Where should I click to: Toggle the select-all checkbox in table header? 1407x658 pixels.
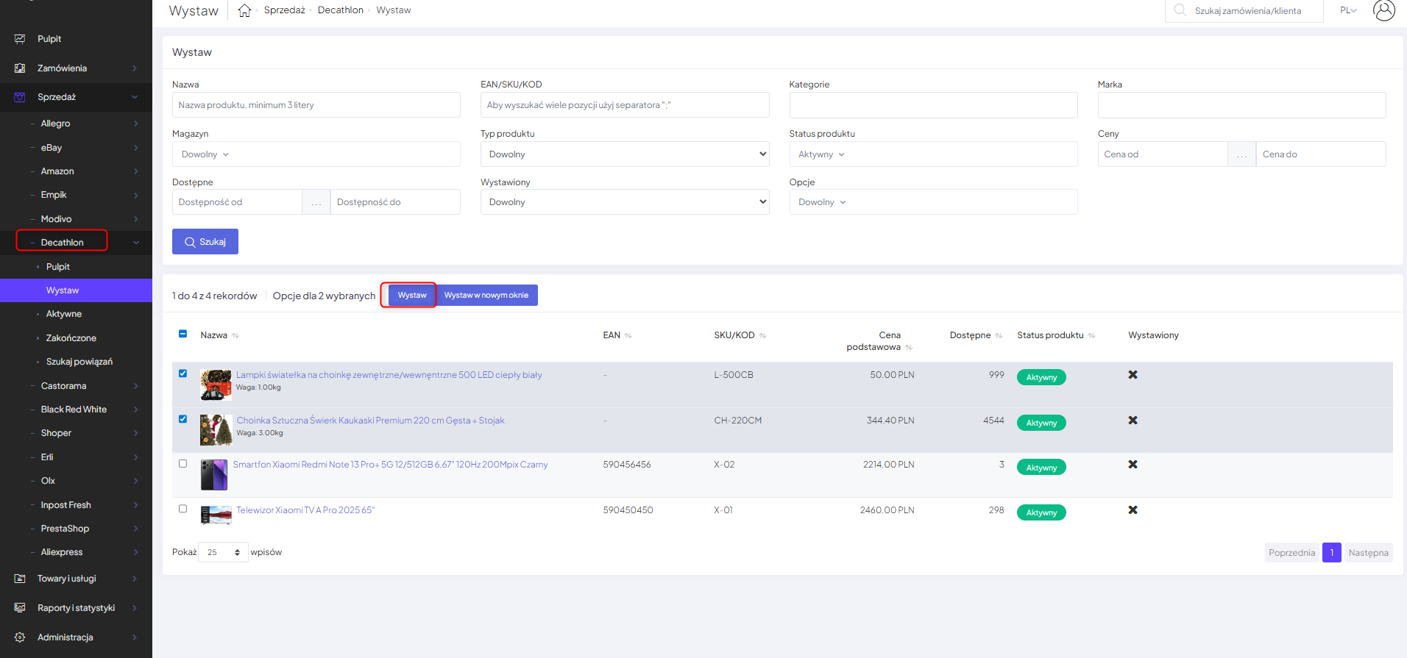[x=182, y=334]
